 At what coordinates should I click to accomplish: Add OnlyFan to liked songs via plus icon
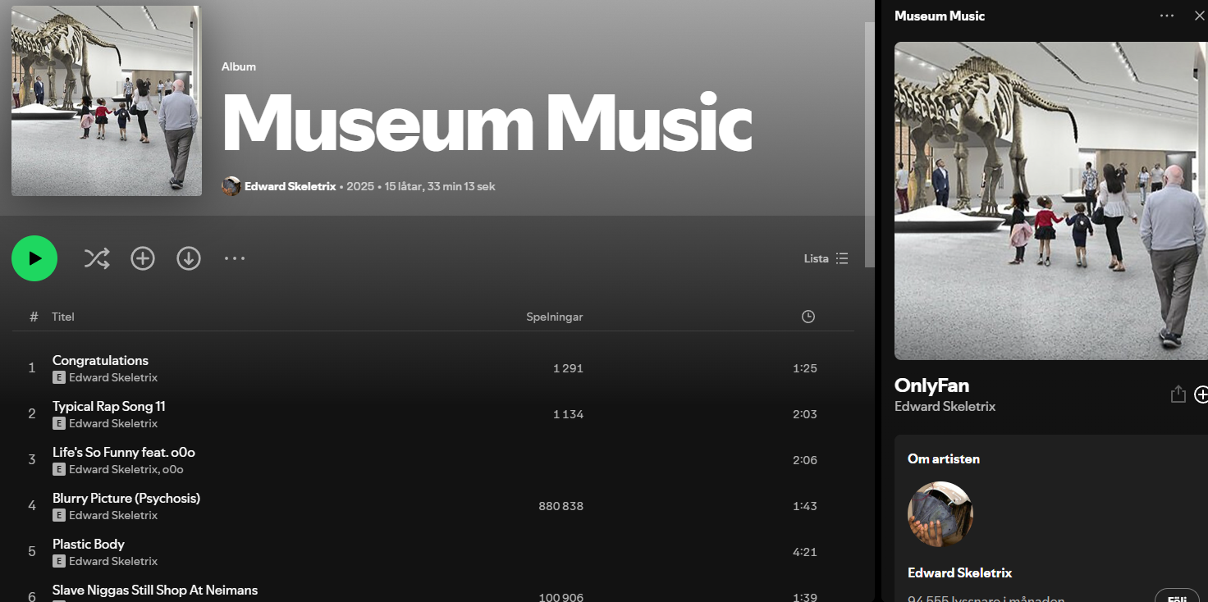[x=1201, y=394]
